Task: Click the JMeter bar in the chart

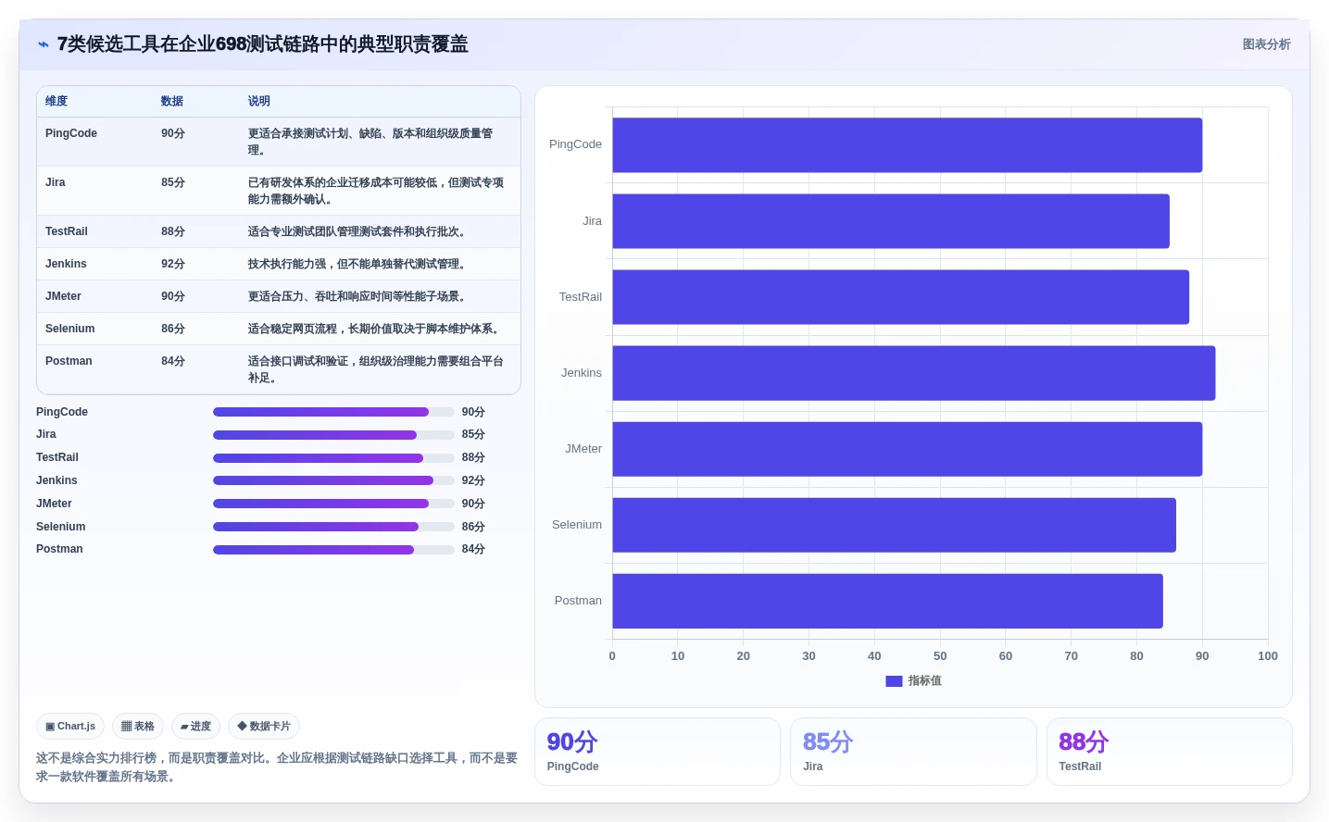Action: [907, 449]
